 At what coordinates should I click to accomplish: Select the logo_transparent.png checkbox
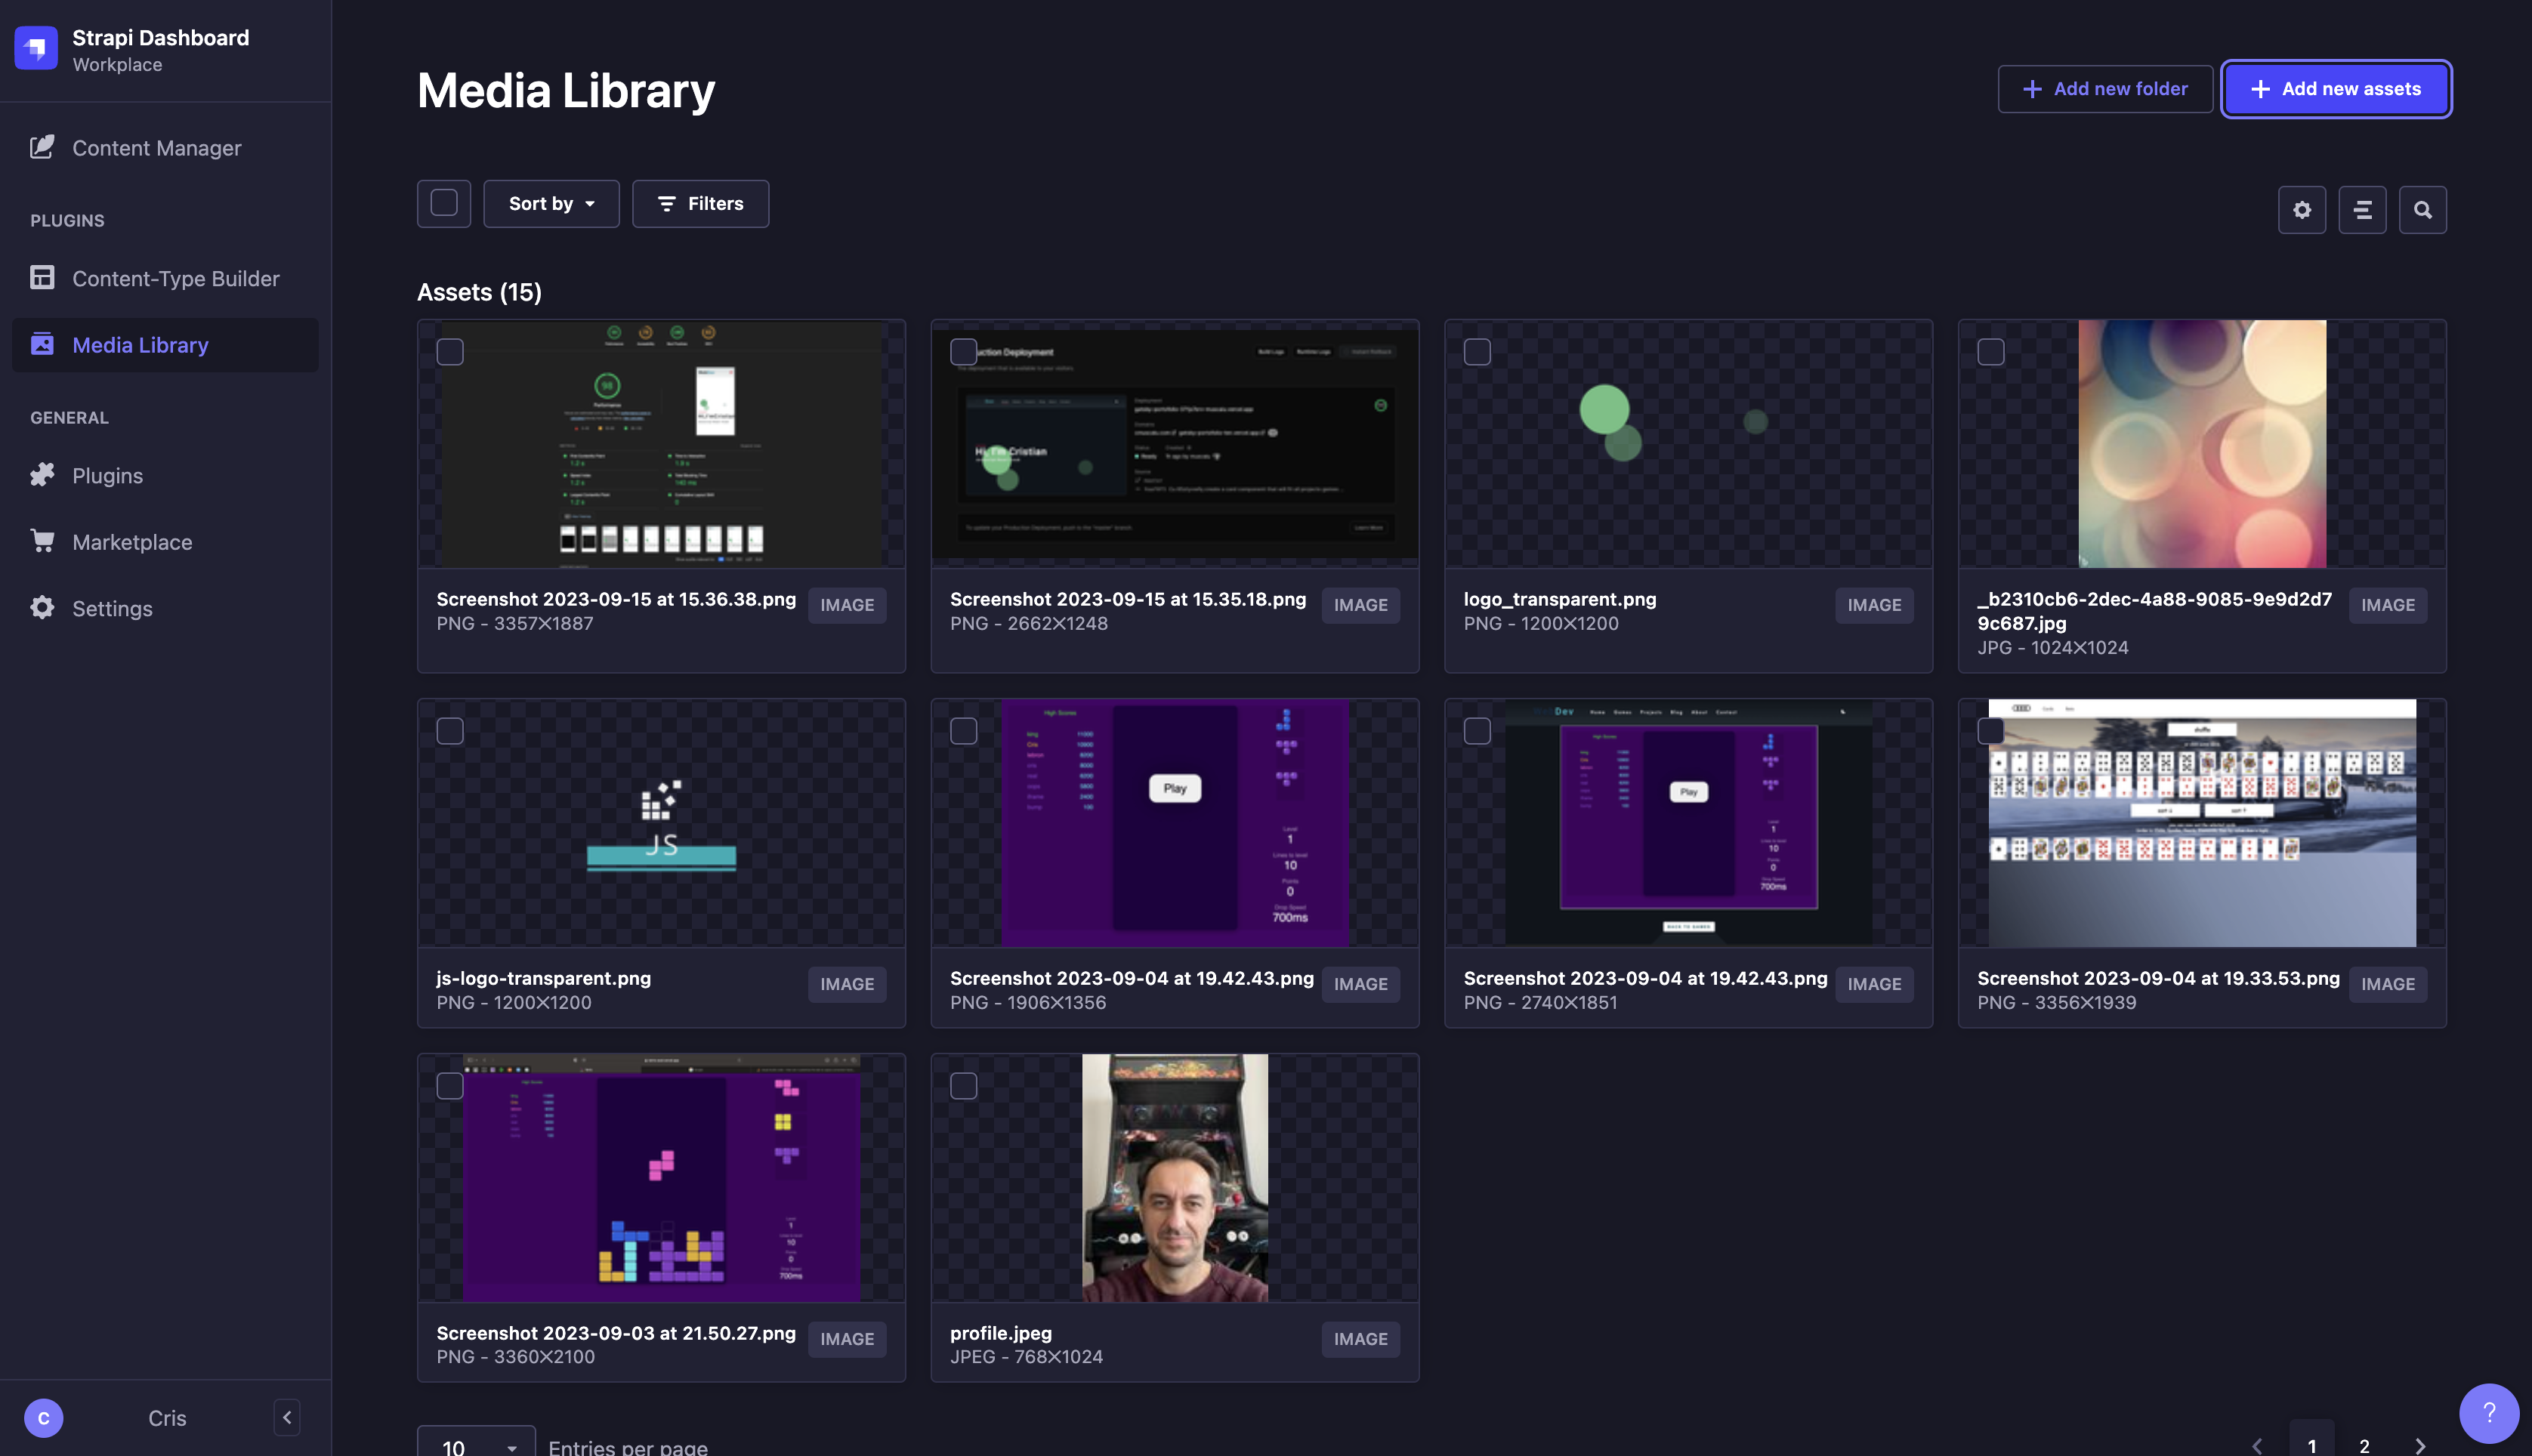pos(1477,352)
